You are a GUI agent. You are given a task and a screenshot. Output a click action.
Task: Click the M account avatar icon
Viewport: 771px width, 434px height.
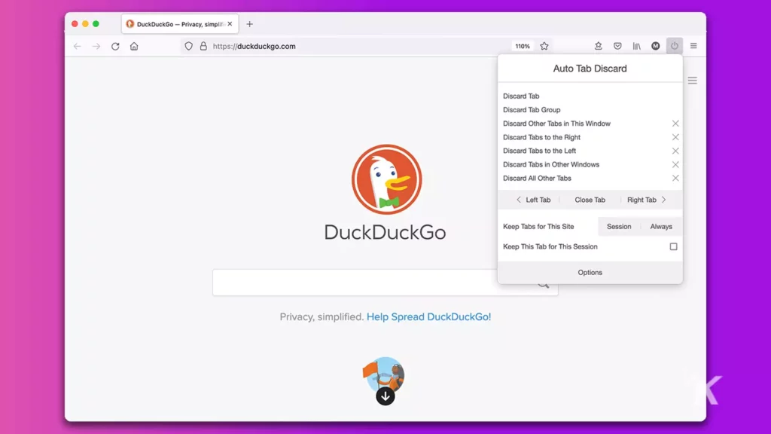coord(656,46)
